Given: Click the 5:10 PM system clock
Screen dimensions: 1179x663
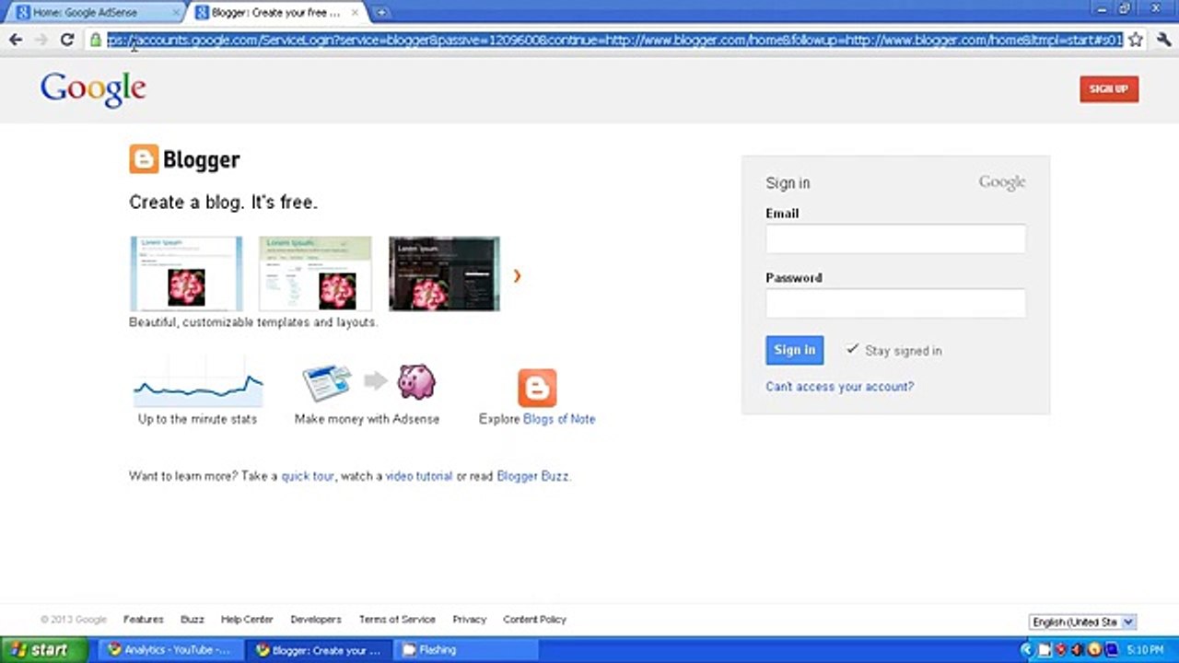Looking at the screenshot, I should 1146,650.
